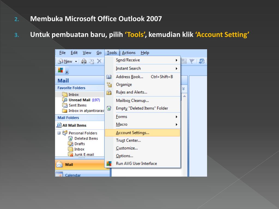279x209 pixels.
Task: Open the Help menu
Action: click(145, 53)
